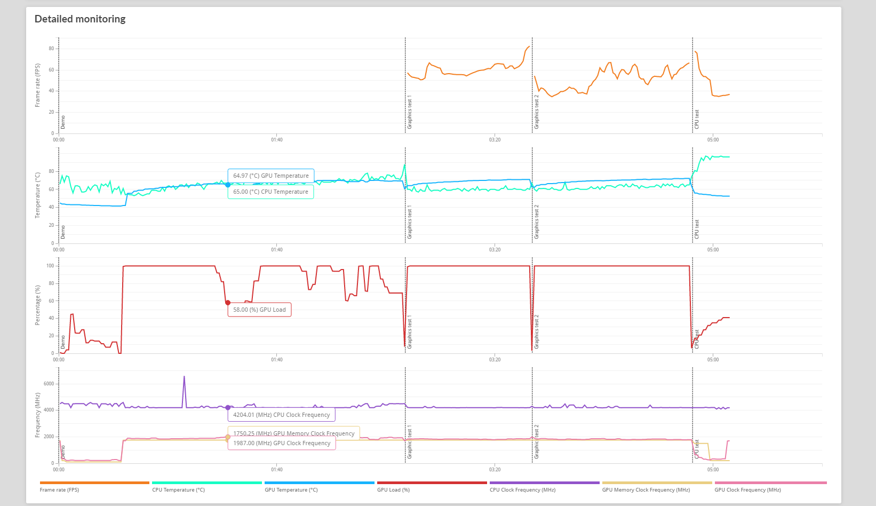Click the blue GPU Temperature data point marker
876x506 pixels.
click(x=228, y=185)
